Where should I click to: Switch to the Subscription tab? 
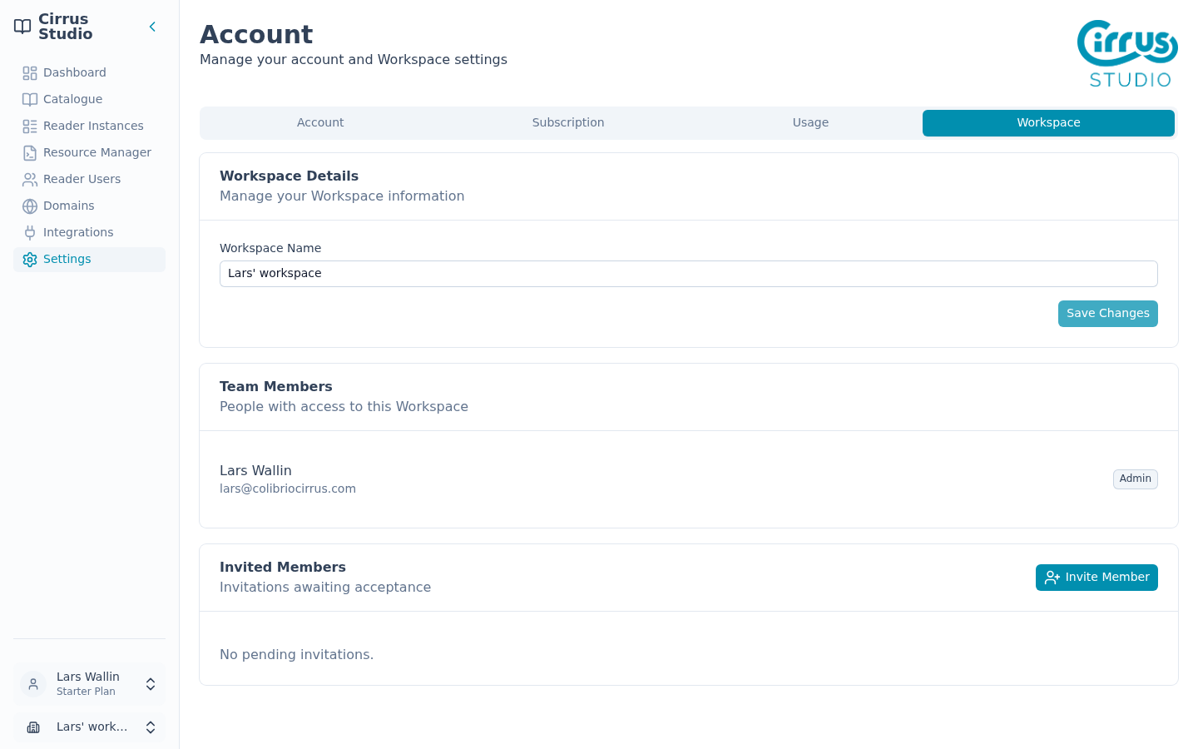point(568,123)
